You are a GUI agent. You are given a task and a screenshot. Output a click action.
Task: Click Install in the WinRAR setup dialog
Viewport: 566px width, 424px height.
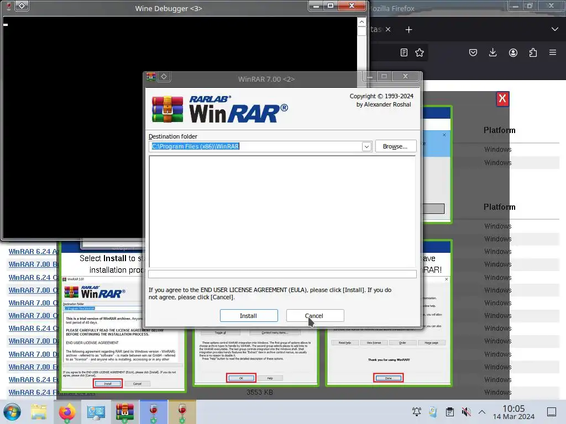pos(249,315)
